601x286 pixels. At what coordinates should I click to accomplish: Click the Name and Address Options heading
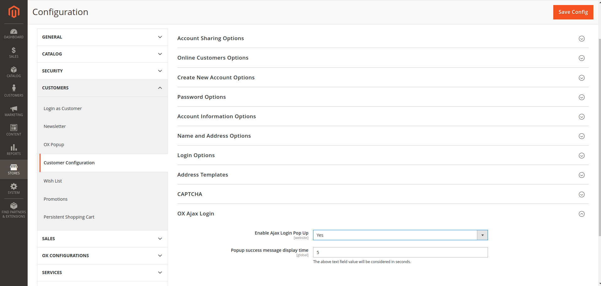pos(214,136)
